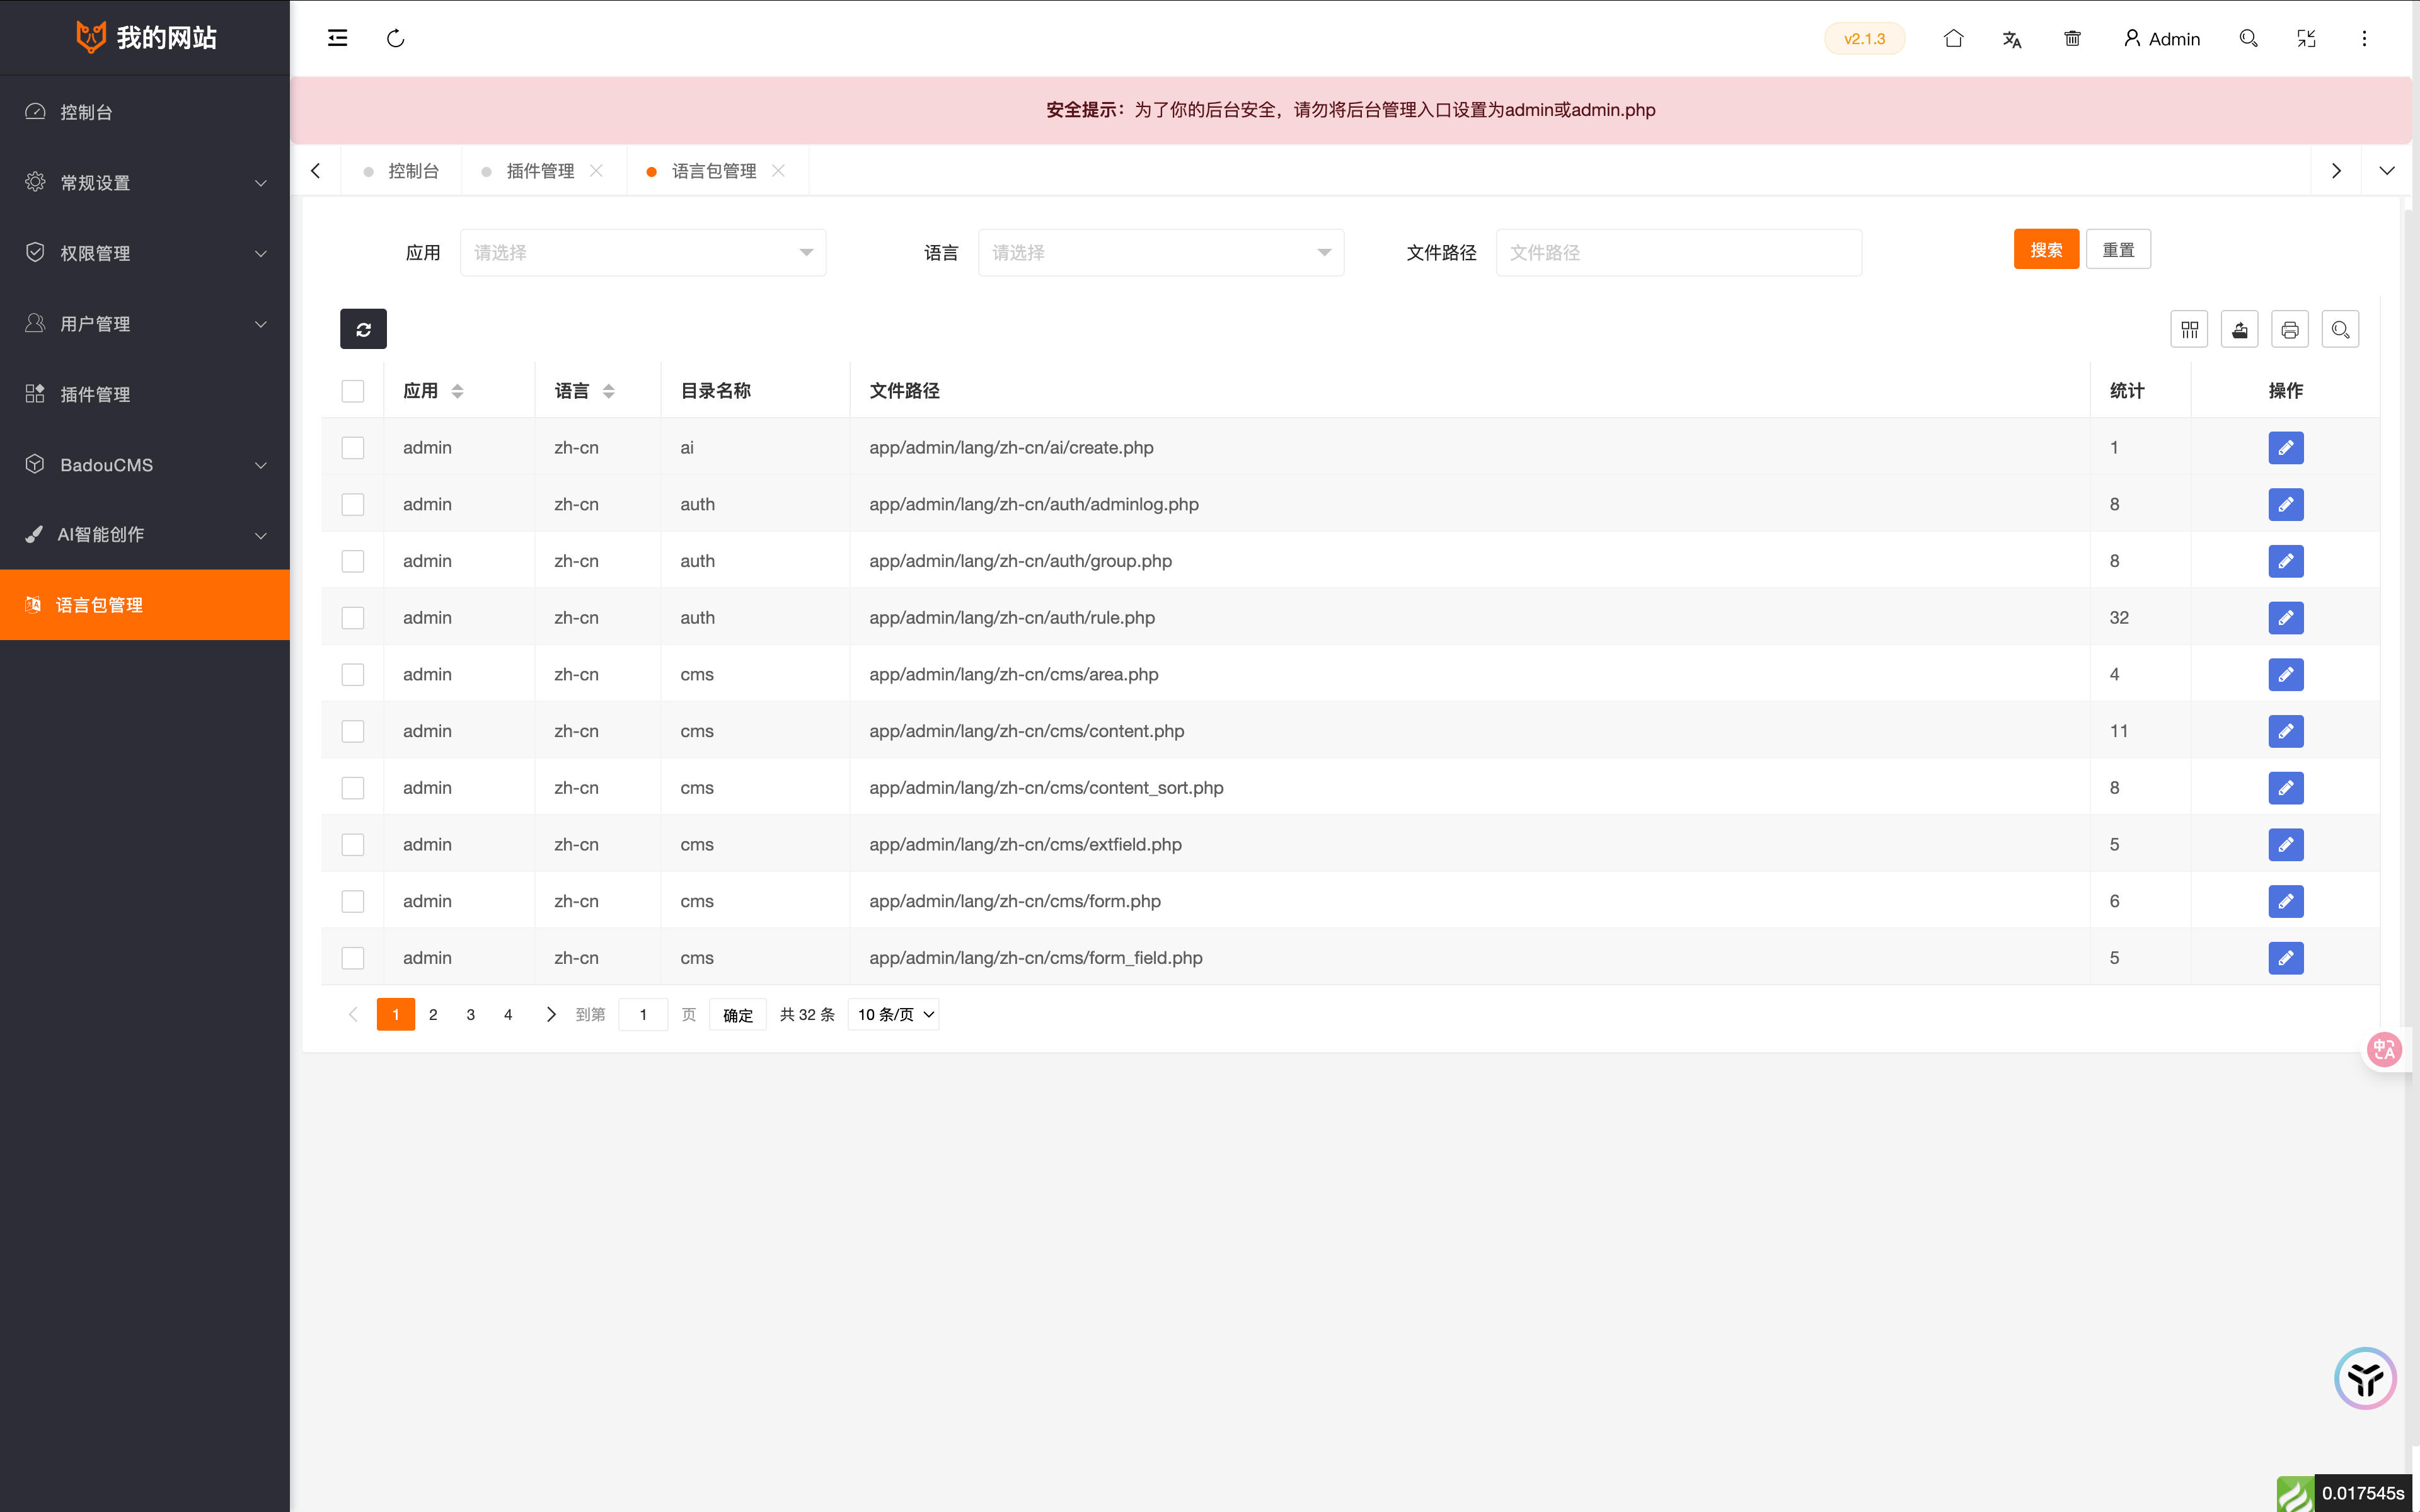This screenshot has width=2420, height=1512.
Task: Open 控制台 in the sidebar
Action: (86, 112)
